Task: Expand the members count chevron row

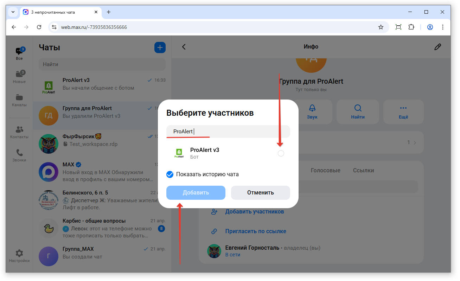Action: pyautogui.click(x=411, y=142)
